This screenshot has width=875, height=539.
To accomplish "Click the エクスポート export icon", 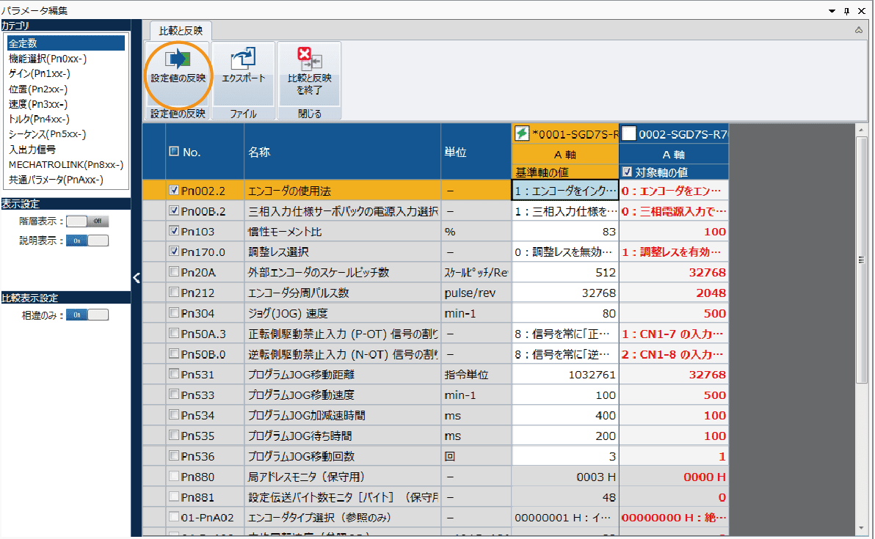I will (x=243, y=60).
